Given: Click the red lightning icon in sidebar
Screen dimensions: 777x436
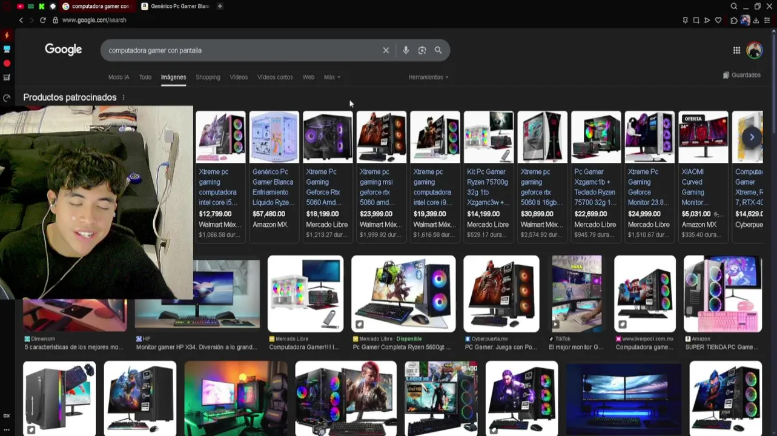Looking at the screenshot, I should point(7,36).
